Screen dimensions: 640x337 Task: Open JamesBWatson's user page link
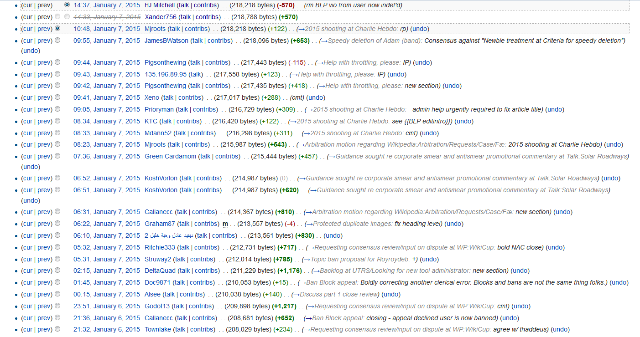[167, 41]
